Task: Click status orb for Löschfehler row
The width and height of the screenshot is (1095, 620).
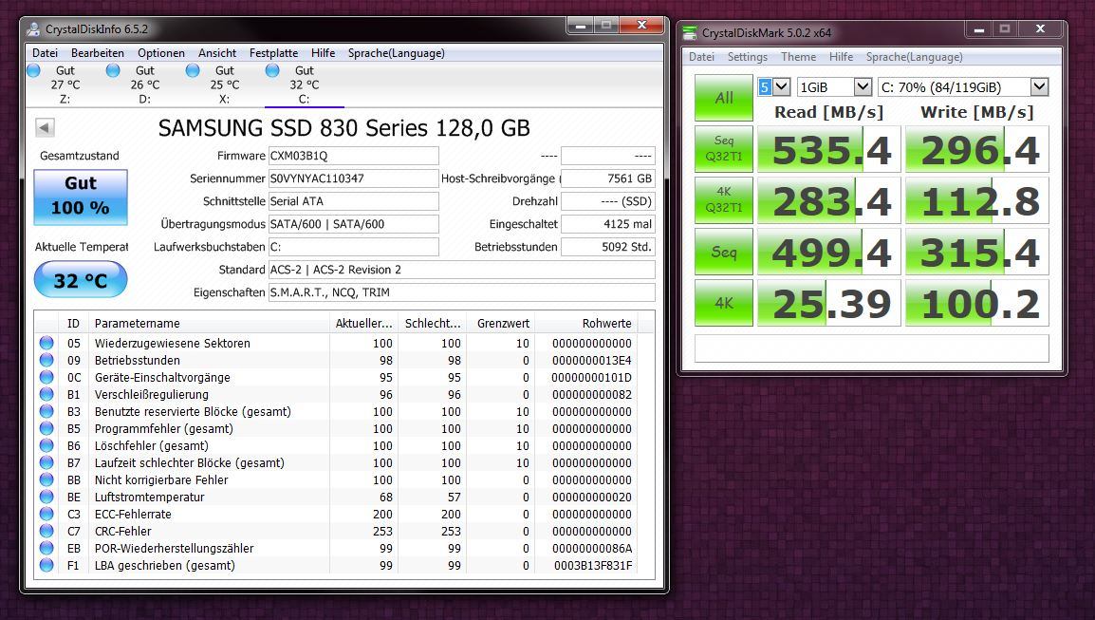Action: (x=46, y=446)
